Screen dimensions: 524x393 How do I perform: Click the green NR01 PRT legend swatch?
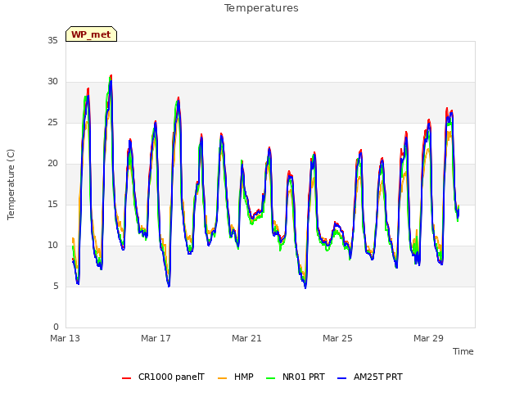271,378
